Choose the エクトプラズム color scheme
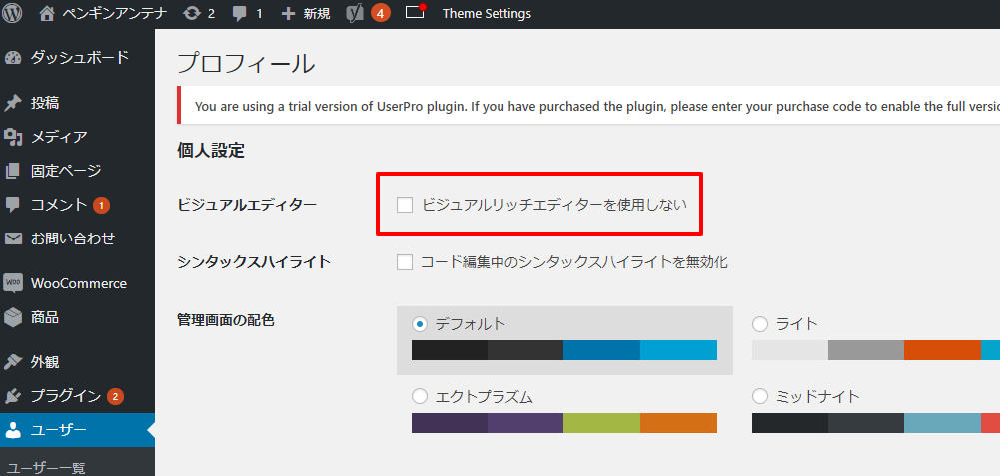The width and height of the screenshot is (1000, 476). (420, 396)
